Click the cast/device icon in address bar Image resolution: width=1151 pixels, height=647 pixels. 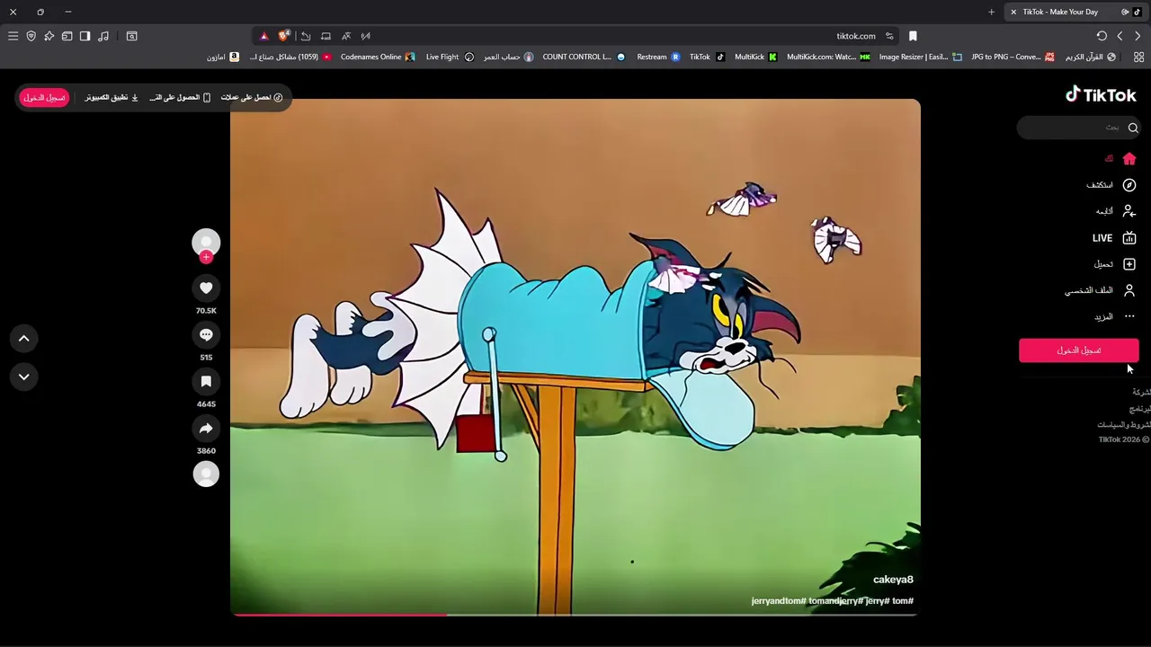326,36
